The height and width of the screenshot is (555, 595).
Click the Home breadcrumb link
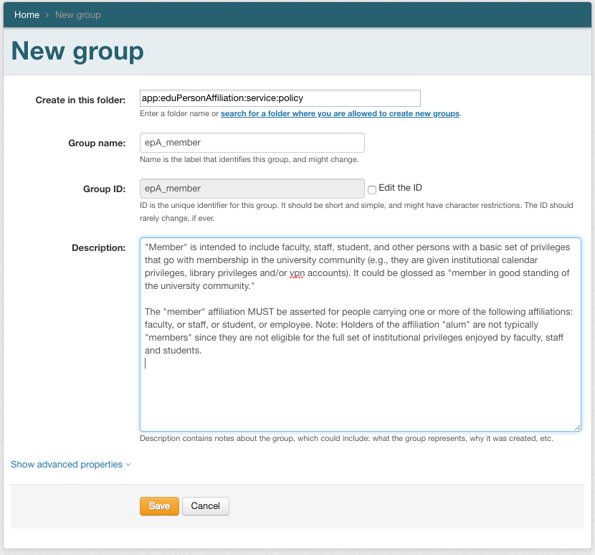click(x=27, y=14)
